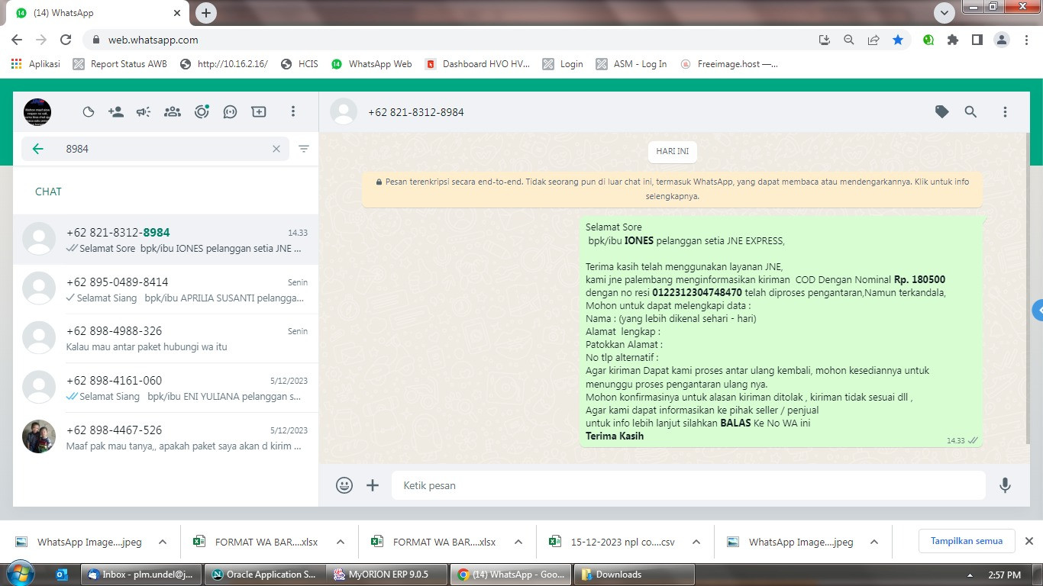Viewport: 1043px width, 586px height.
Task: Open the 15-12-2023 npl csv file
Action: [613, 542]
